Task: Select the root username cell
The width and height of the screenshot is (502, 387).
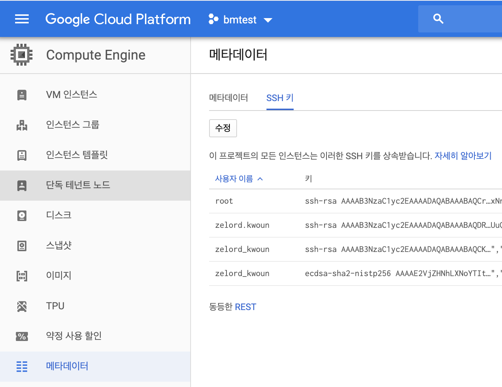Action: point(224,201)
